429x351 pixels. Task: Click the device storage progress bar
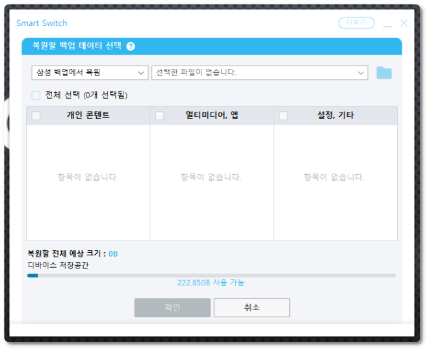(211, 276)
